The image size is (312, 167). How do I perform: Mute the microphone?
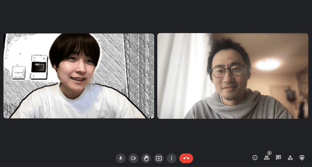point(121,158)
